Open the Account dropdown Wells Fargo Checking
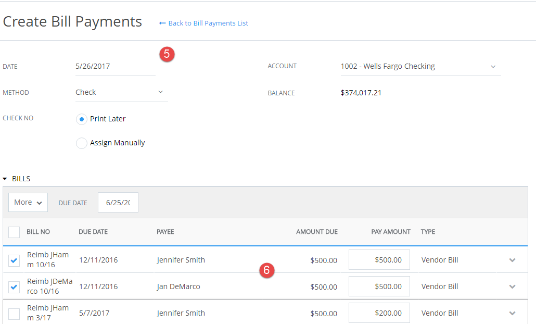The height and width of the screenshot is (324, 536). click(420, 66)
